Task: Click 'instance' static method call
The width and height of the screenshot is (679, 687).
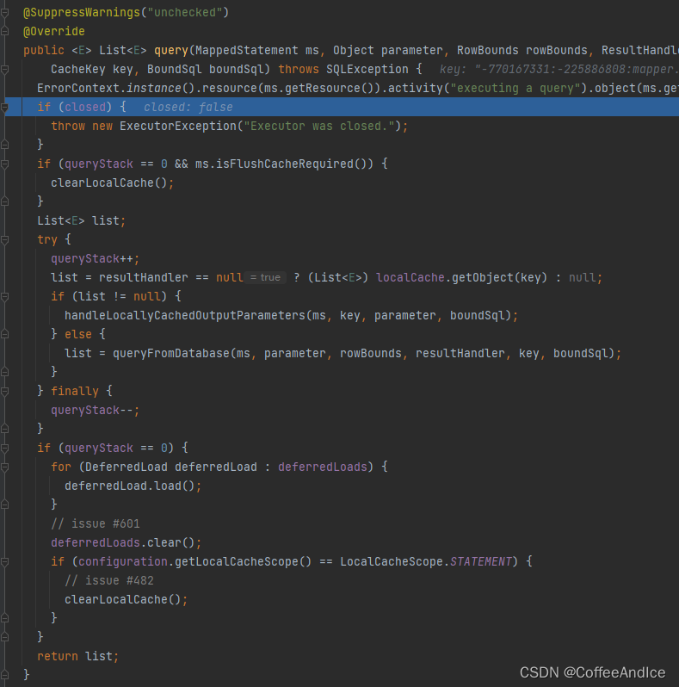Action: (x=154, y=88)
